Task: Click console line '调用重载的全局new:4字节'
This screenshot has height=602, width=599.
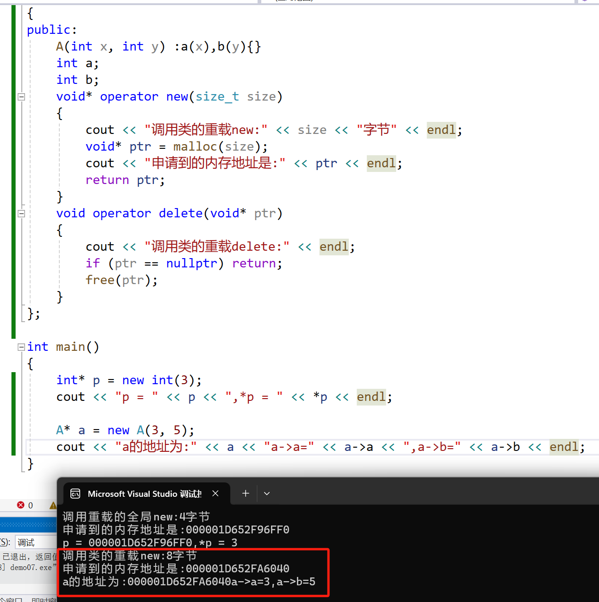Action: pos(136,517)
